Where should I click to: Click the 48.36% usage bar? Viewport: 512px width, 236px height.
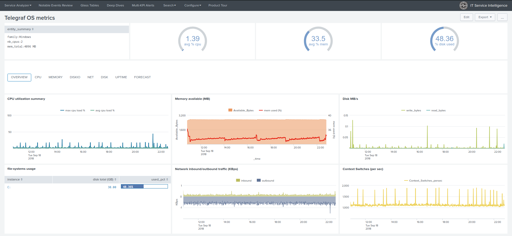(144, 187)
